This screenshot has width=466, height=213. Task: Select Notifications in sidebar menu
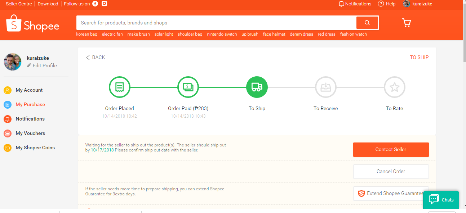pyautogui.click(x=30, y=119)
